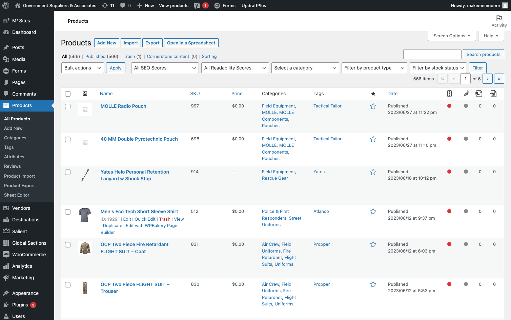Toggle featured star for Yates Helo Lanyard
Image resolution: width=511 pixels, height=320 pixels.
click(373, 172)
